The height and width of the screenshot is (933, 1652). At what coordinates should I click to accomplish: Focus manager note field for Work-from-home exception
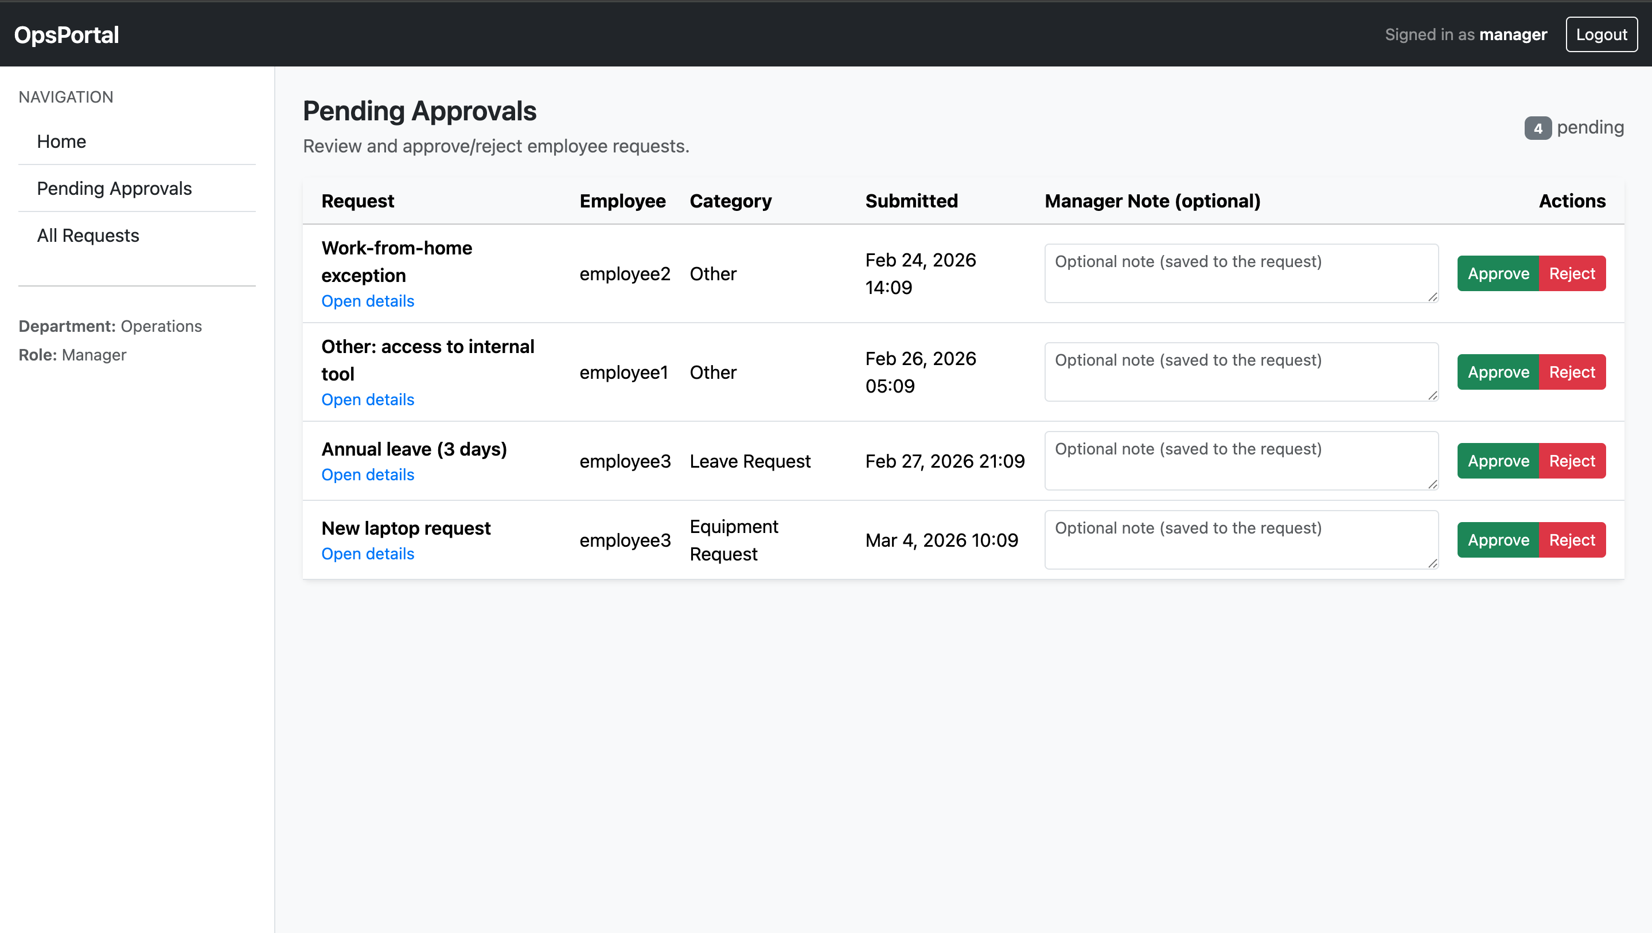1241,273
